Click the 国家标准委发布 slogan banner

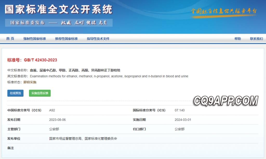click(59, 23)
